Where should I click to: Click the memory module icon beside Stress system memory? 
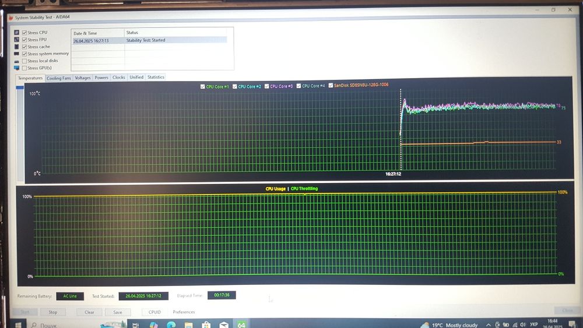[x=17, y=54]
